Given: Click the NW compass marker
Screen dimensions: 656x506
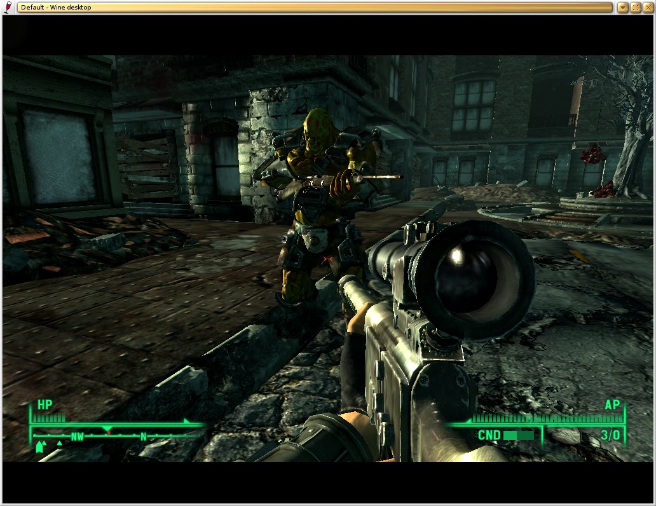Looking at the screenshot, I should (78, 437).
